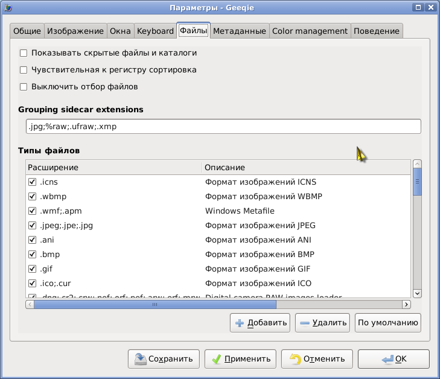Maximize the Параметры - Geeqie window
This screenshot has width=440, height=379.
418,7
